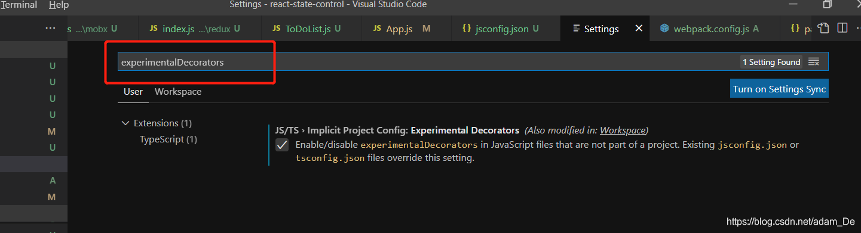Viewport: 861px width, 233px height.
Task: Click the App.js JS file icon
Action: click(377, 28)
